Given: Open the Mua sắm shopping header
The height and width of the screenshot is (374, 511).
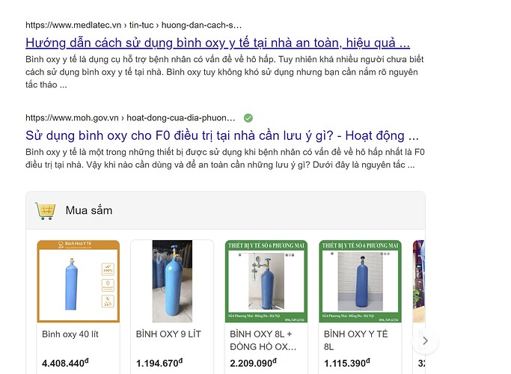Looking at the screenshot, I should [225, 211].
